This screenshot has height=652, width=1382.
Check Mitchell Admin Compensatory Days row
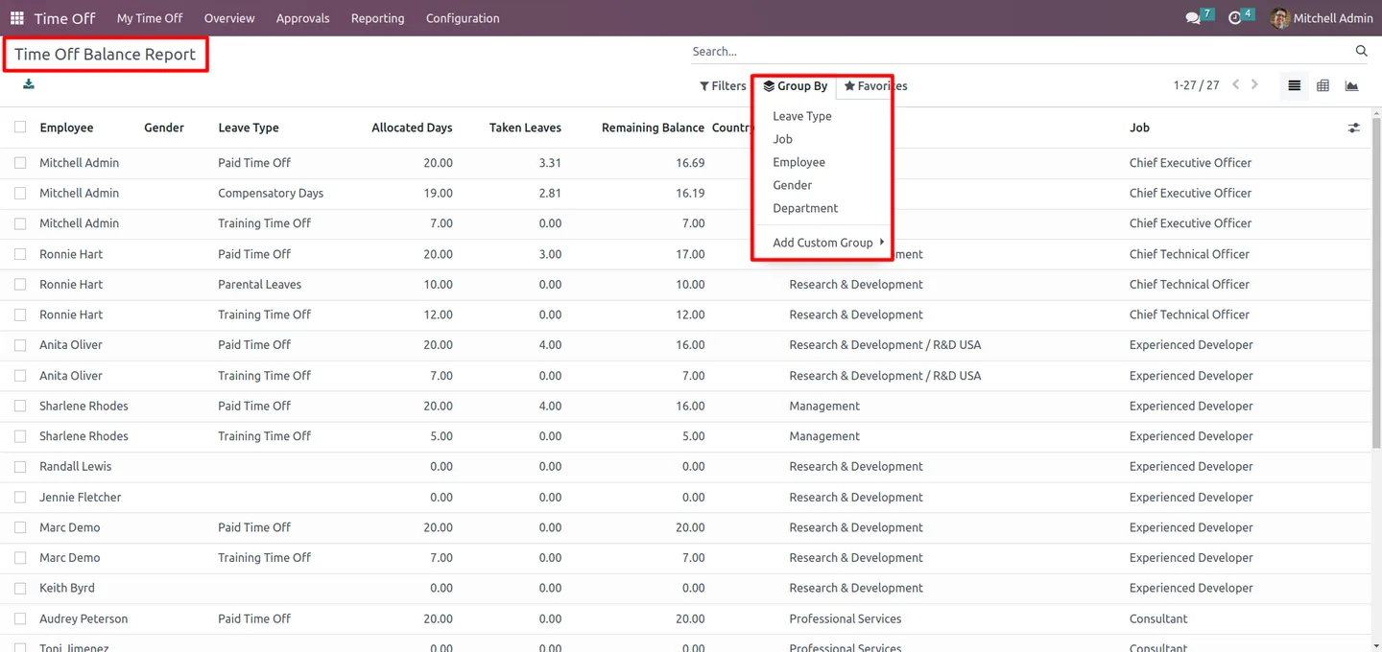coord(20,193)
